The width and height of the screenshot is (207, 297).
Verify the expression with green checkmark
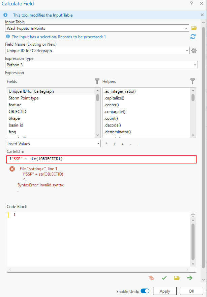click(x=164, y=278)
